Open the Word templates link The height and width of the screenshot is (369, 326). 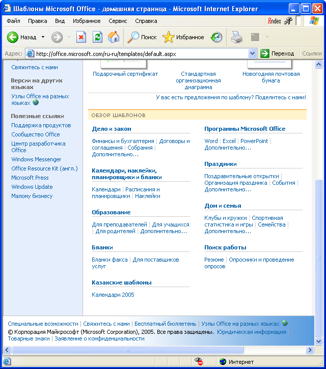(x=211, y=141)
